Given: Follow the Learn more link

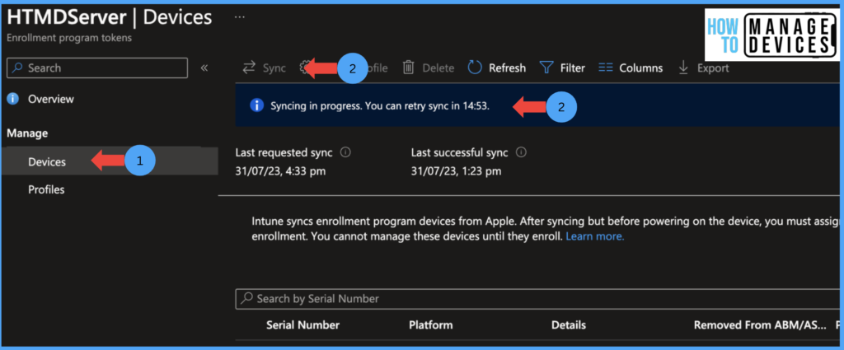Looking at the screenshot, I should (x=595, y=236).
